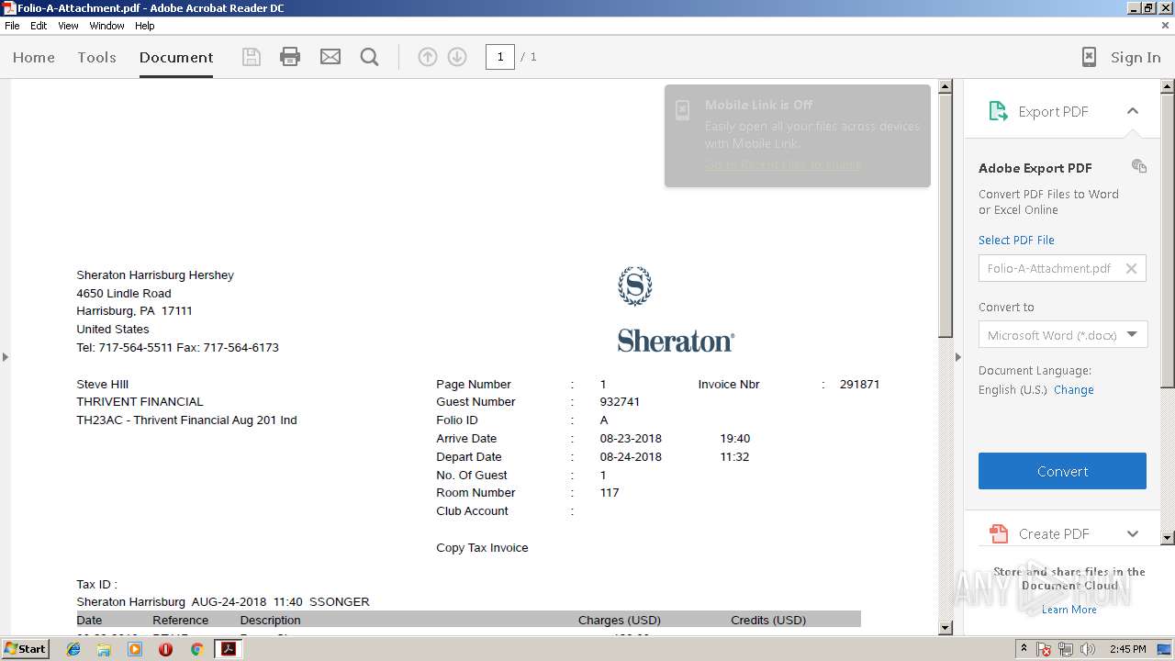Image resolution: width=1175 pixels, height=661 pixels.
Task: Click guest number value 932741
Action: (620, 402)
